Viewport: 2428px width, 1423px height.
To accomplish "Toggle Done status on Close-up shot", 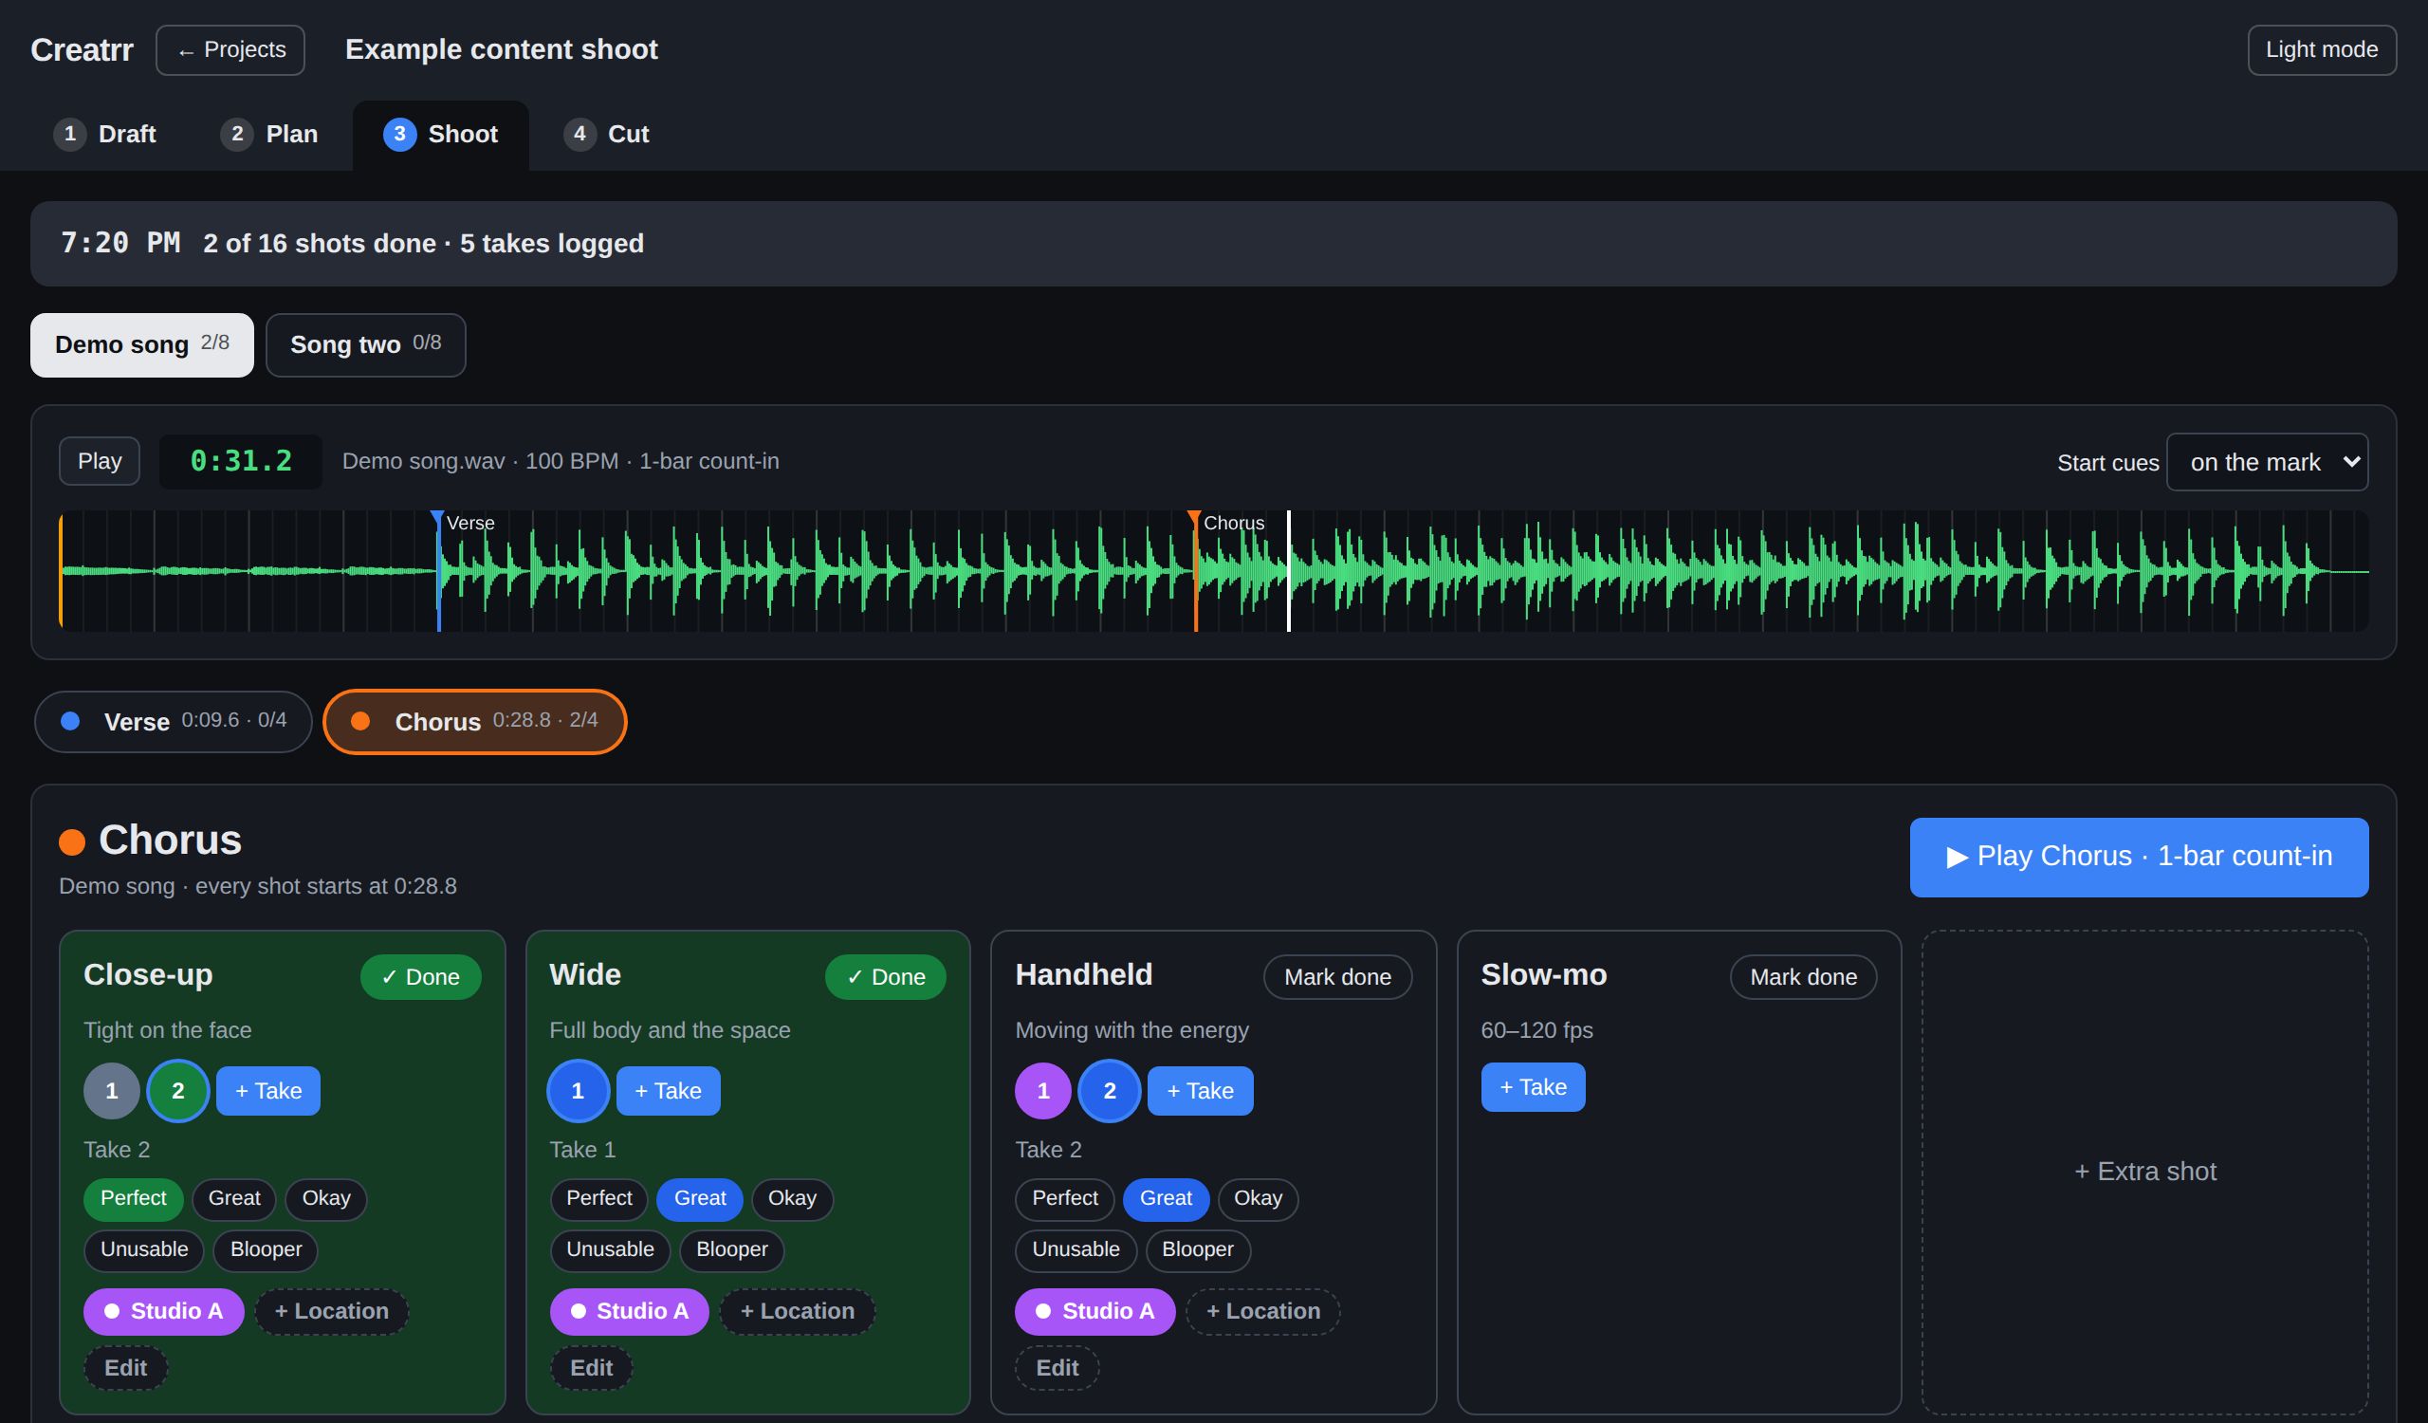I will pyautogui.click(x=420, y=977).
